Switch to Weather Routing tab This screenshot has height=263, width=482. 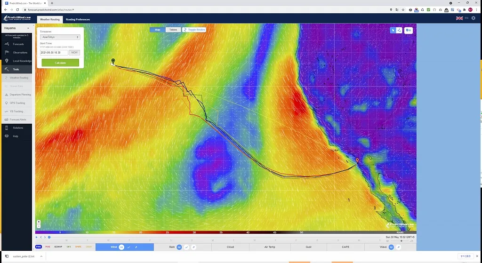tap(50, 19)
